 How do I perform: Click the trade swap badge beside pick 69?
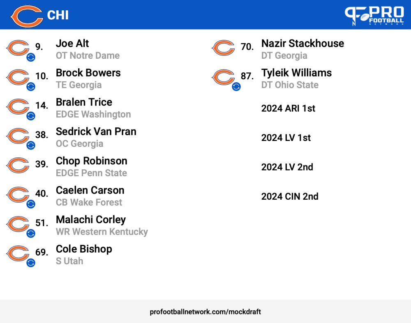click(x=31, y=263)
